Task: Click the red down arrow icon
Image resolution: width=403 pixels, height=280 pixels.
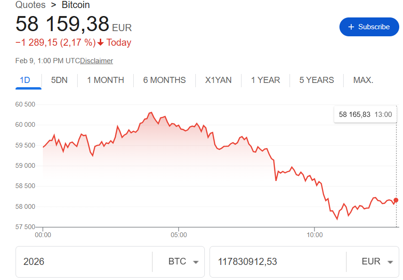Action: (x=100, y=42)
